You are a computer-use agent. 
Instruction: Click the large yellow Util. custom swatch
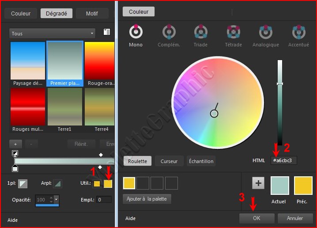point(108,183)
